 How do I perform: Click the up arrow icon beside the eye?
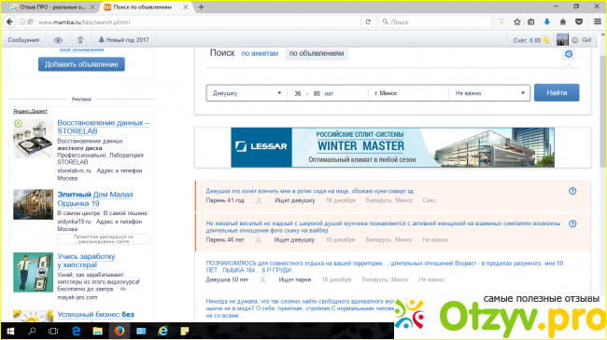pyautogui.click(x=80, y=40)
